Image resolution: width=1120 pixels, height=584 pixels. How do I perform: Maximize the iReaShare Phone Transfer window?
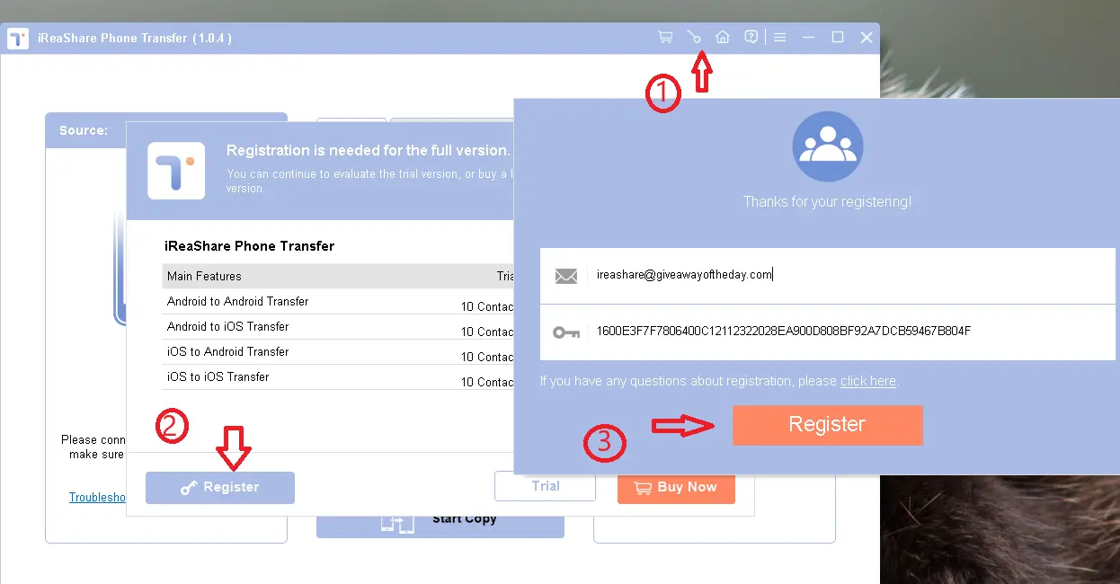click(837, 38)
